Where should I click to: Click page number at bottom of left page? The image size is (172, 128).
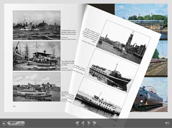tap(14, 106)
